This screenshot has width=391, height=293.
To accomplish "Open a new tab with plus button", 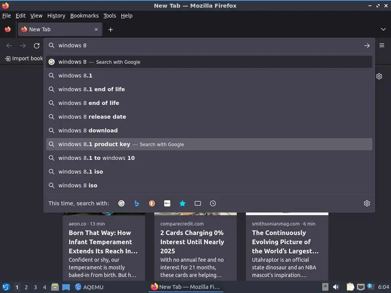I will click(x=110, y=30).
